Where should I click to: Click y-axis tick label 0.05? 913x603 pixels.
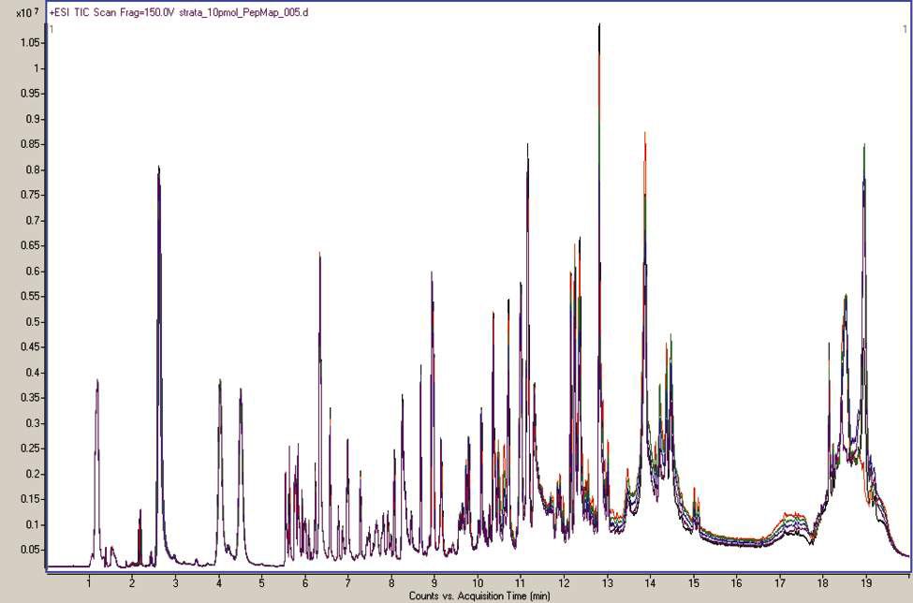pos(28,550)
